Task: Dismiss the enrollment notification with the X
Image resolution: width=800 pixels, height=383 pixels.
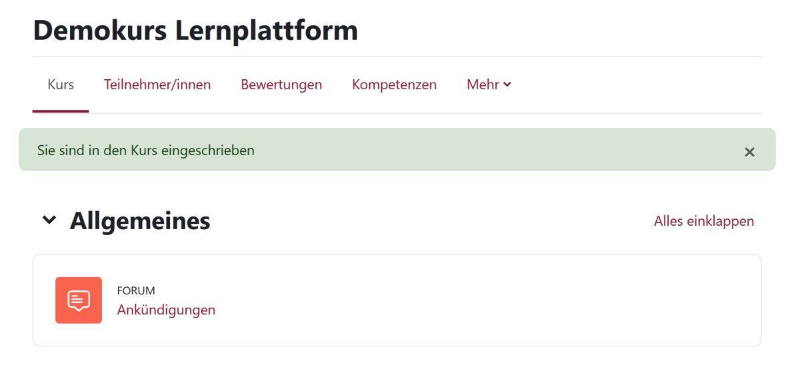Action: [749, 152]
